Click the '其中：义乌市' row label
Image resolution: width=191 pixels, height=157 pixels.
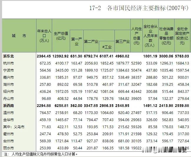[14, 127]
